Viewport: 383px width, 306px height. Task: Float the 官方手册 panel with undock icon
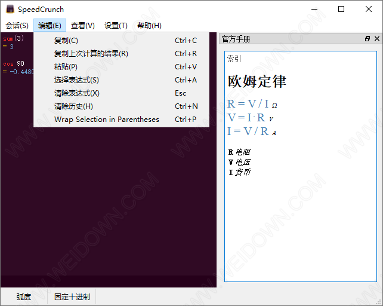click(367, 39)
